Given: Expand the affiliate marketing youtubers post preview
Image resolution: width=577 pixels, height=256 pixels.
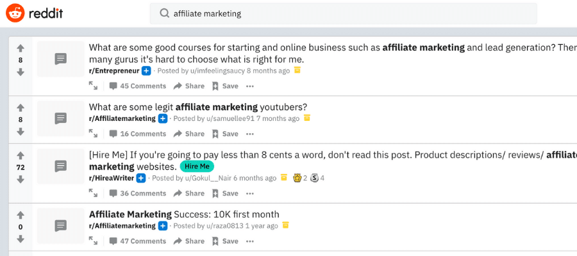Looking at the screenshot, I should click(93, 134).
